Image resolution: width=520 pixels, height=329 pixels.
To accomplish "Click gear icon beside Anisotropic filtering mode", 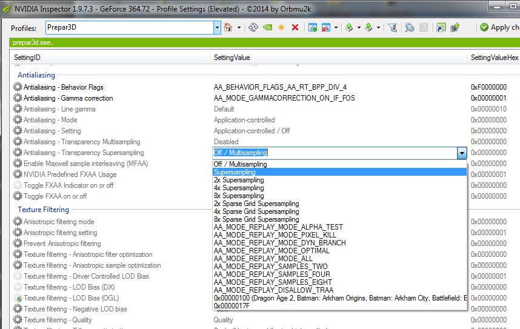I will (x=18, y=222).
